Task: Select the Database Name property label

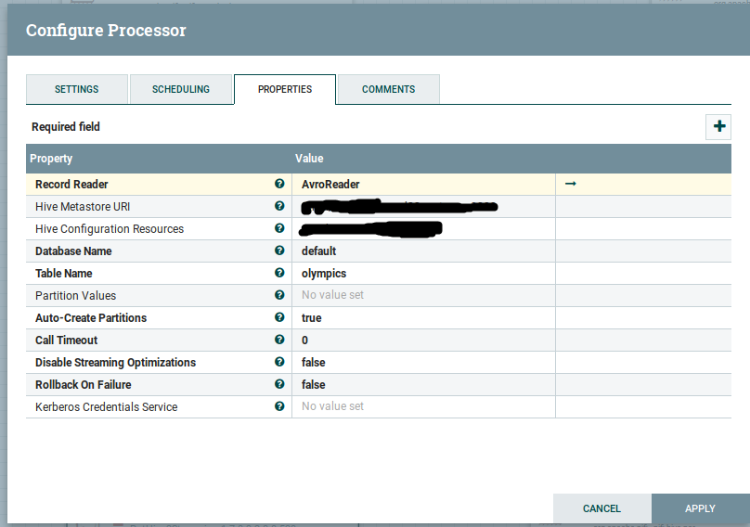Action: [x=73, y=251]
